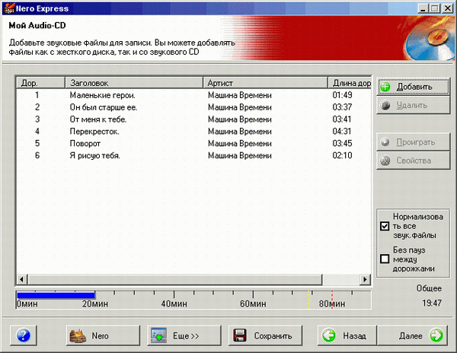Image resolution: width=457 pixels, height=353 pixels.
Task: Click Машина Времени artist in row 1
Action: 240,95
